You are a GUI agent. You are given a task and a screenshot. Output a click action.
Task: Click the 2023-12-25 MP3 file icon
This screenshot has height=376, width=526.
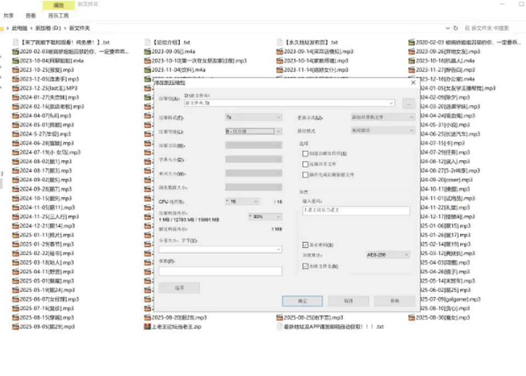[15, 88]
